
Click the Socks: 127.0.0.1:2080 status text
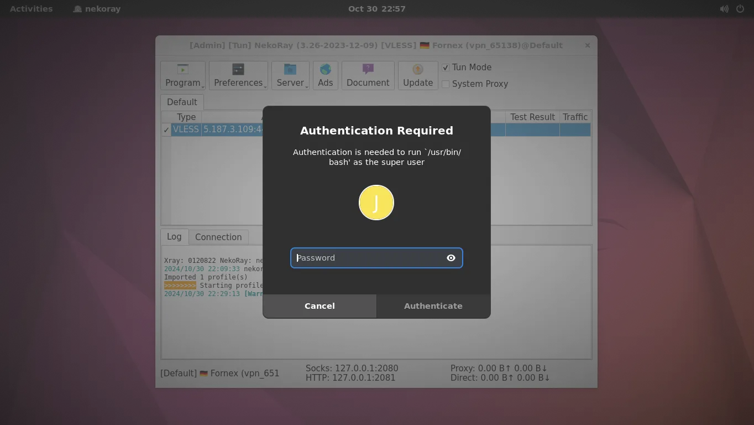pyautogui.click(x=352, y=369)
